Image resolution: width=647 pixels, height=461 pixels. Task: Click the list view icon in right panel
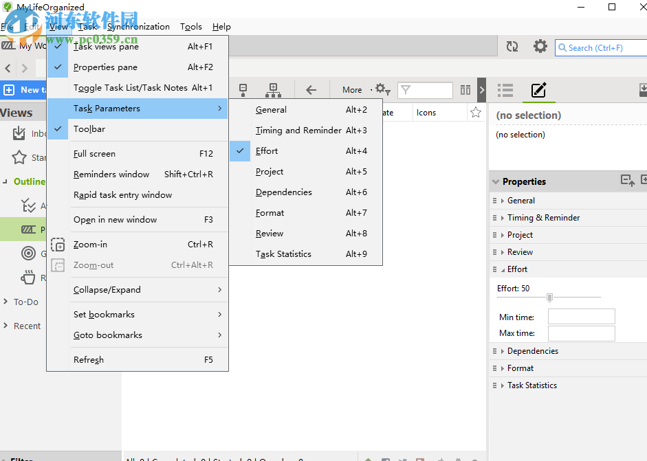pos(505,90)
